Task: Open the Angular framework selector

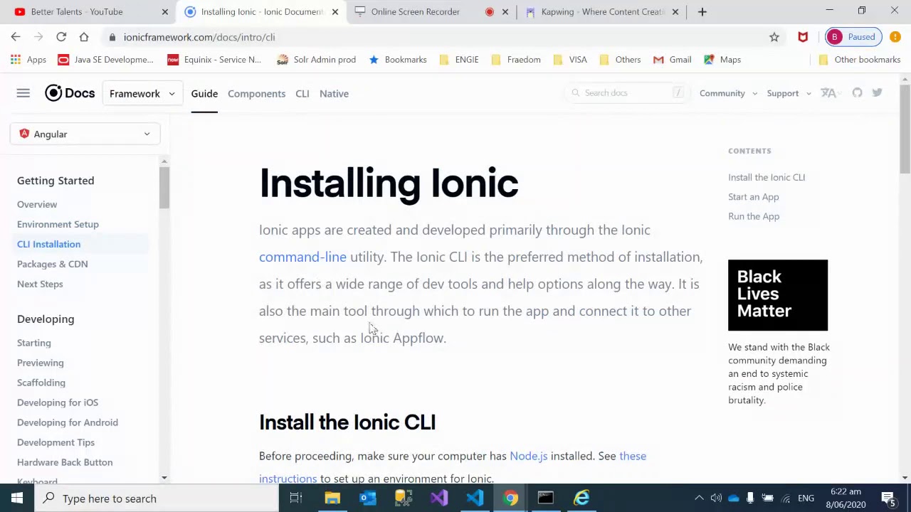Action: point(85,134)
